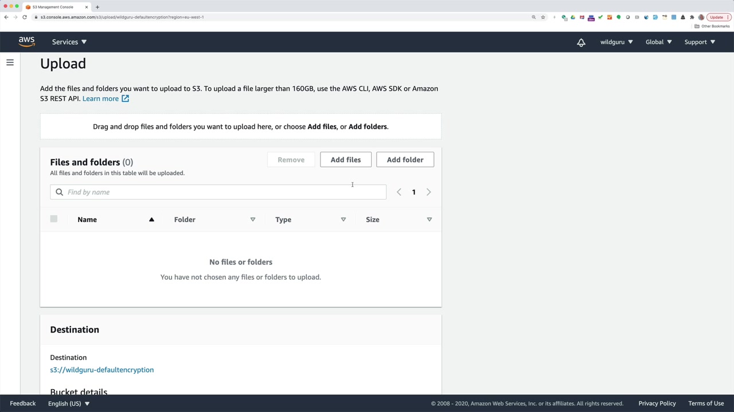
Task: Go to the previous table page
Action: 399,192
